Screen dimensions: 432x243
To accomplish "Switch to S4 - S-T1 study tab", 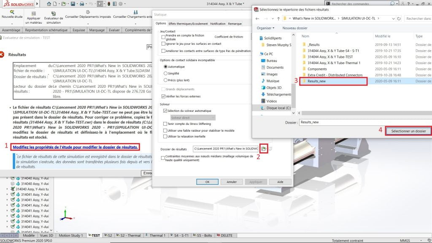I will pyautogui.click(x=180, y=235).
